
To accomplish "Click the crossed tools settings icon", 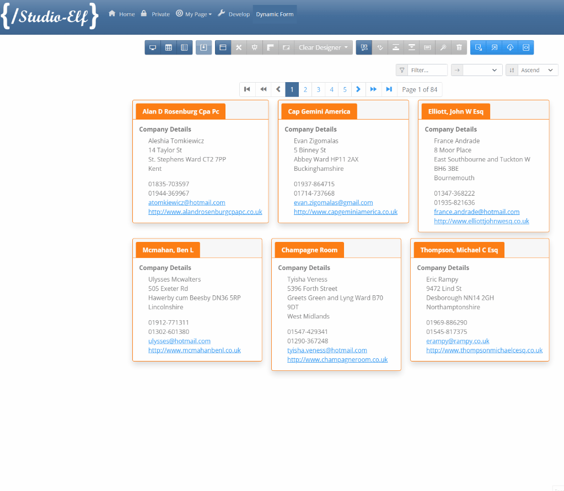I will coord(239,47).
